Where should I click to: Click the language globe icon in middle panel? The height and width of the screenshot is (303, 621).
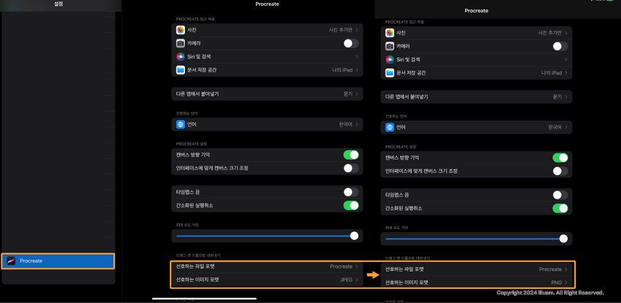click(x=181, y=124)
